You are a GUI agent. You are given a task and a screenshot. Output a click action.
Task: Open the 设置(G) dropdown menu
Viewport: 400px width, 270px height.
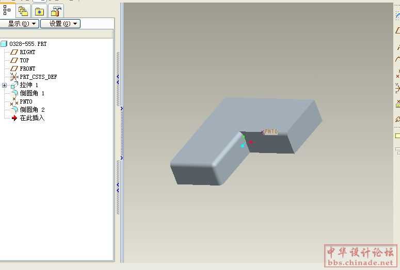60,24
